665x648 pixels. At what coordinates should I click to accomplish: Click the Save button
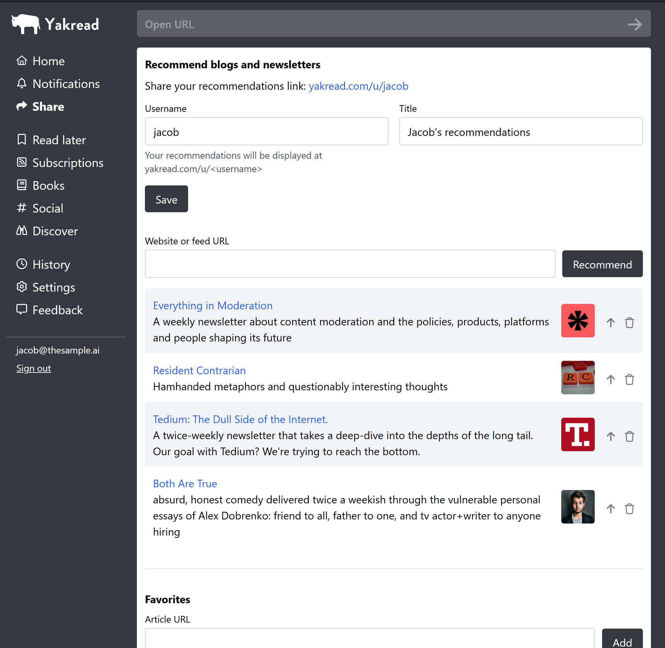point(166,199)
